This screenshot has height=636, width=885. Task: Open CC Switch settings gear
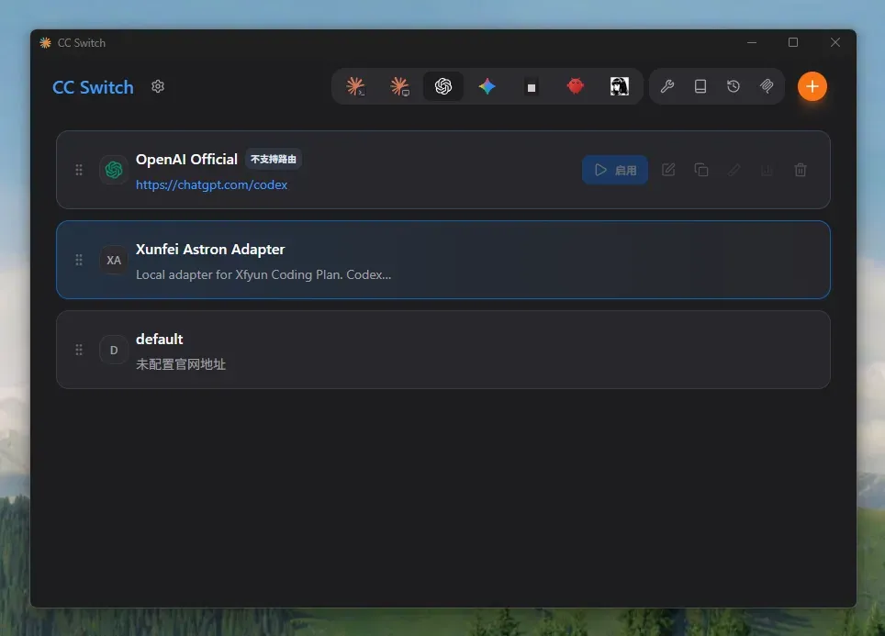[158, 86]
